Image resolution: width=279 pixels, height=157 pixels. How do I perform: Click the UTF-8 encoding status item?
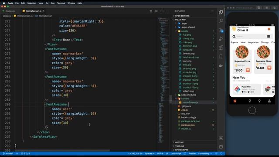(160, 154)
